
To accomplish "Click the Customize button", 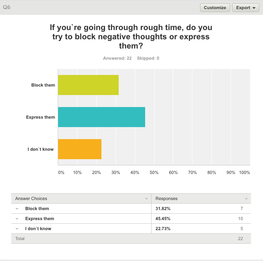I will click(x=215, y=8).
